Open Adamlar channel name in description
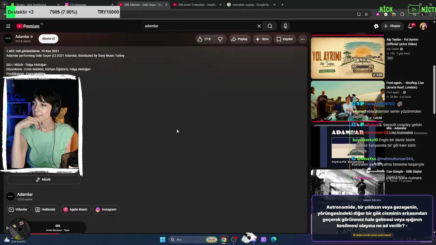 pyautogui.click(x=25, y=194)
